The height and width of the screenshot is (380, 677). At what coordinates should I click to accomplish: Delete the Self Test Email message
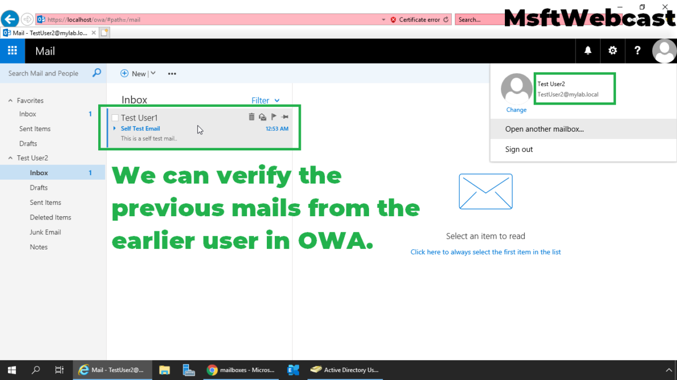coord(252,117)
